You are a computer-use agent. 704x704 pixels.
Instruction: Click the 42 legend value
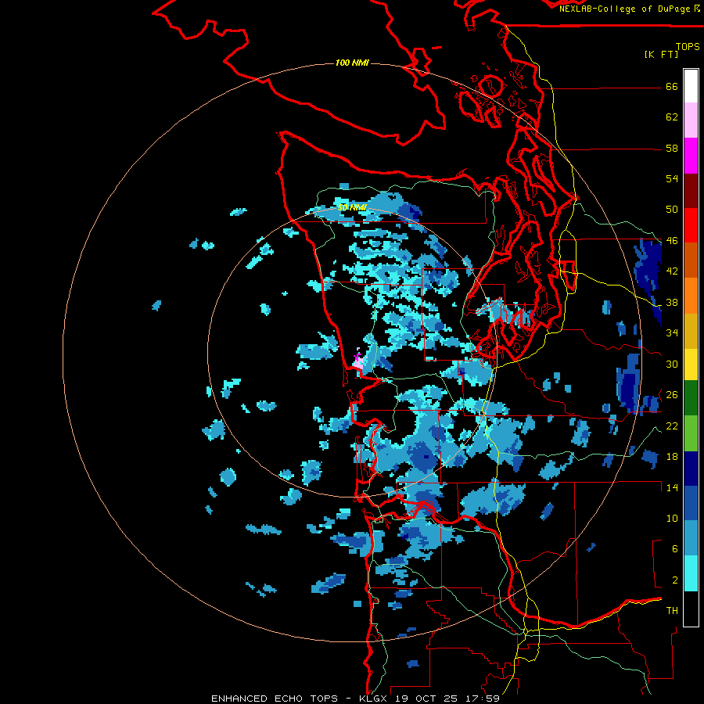click(672, 271)
